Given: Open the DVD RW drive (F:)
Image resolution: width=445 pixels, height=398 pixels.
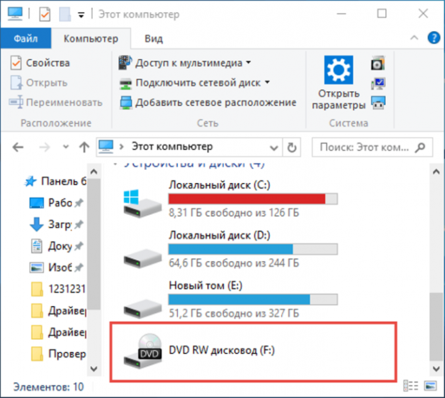Looking at the screenshot, I should pyautogui.click(x=252, y=352).
